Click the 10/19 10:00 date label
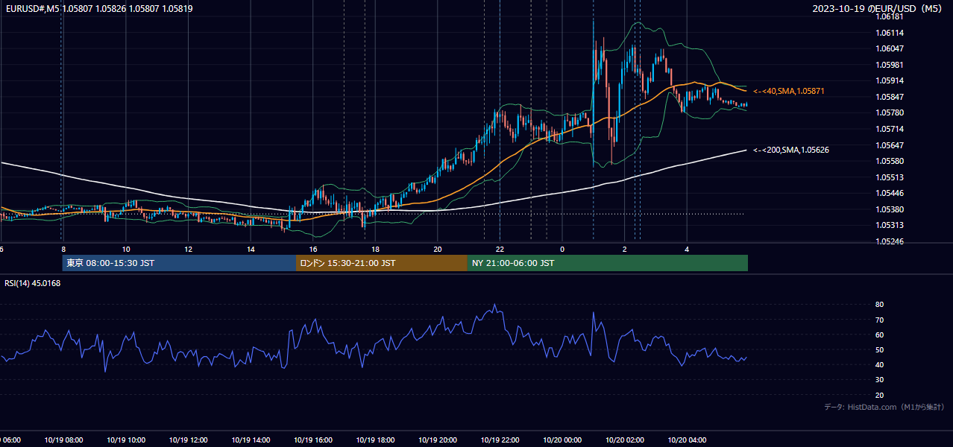The image size is (953, 447). pyautogui.click(x=126, y=440)
